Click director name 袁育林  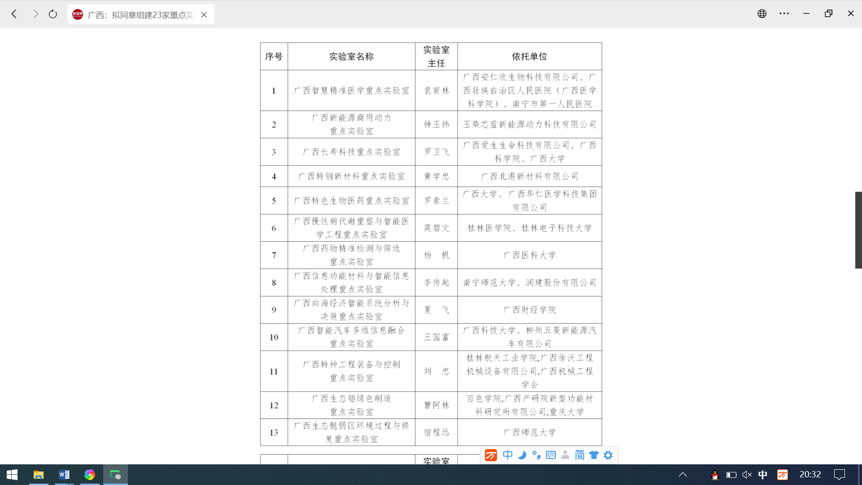[436, 91]
